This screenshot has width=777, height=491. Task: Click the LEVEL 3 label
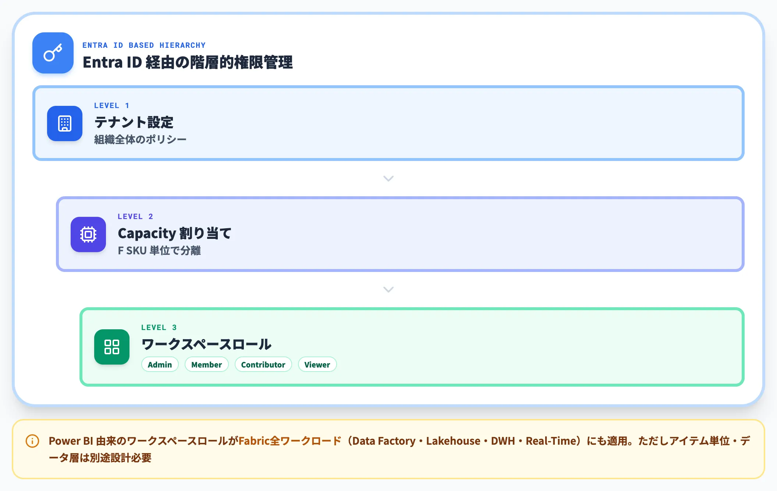(x=159, y=327)
